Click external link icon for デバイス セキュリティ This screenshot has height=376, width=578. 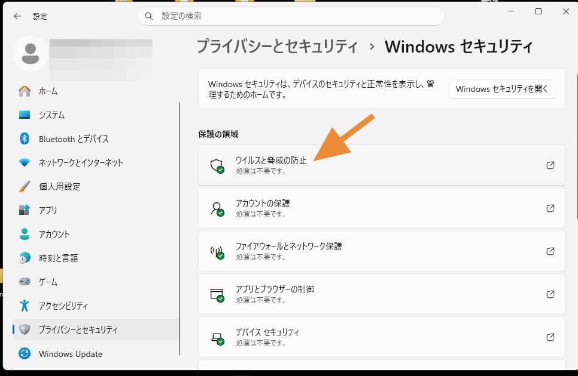(550, 337)
